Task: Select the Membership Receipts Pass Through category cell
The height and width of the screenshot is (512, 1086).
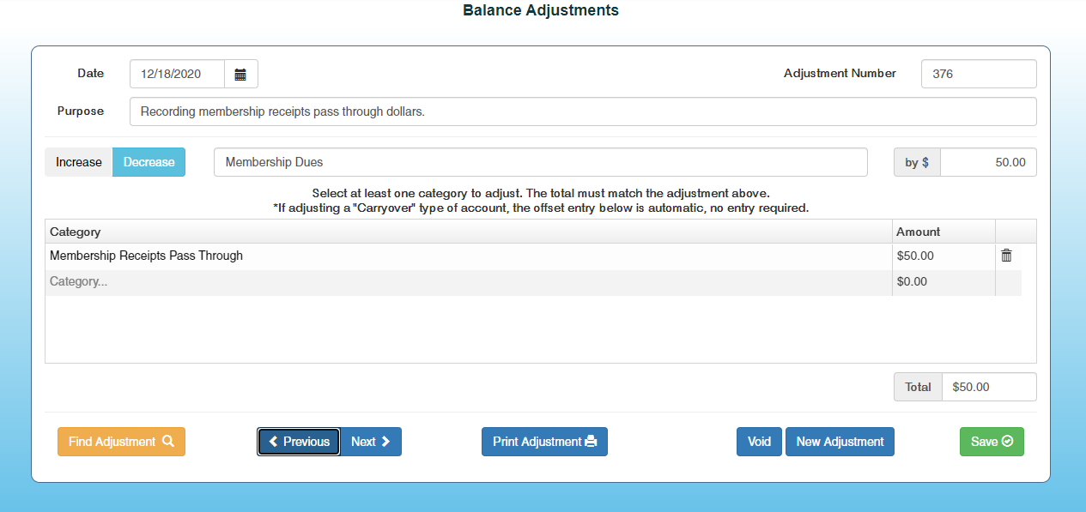Action: tap(468, 256)
